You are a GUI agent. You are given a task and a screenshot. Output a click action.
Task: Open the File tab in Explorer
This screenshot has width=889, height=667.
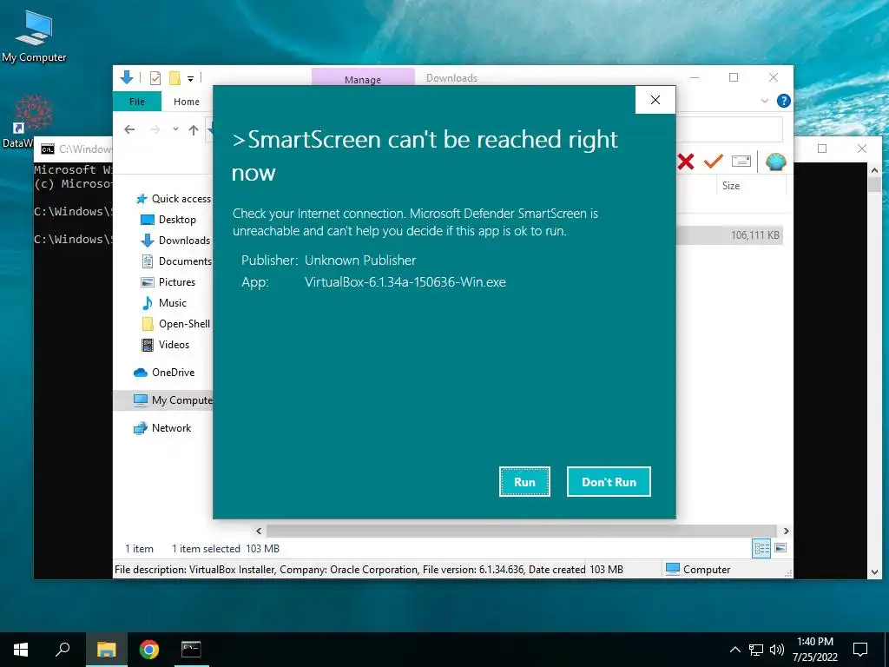[137, 102]
